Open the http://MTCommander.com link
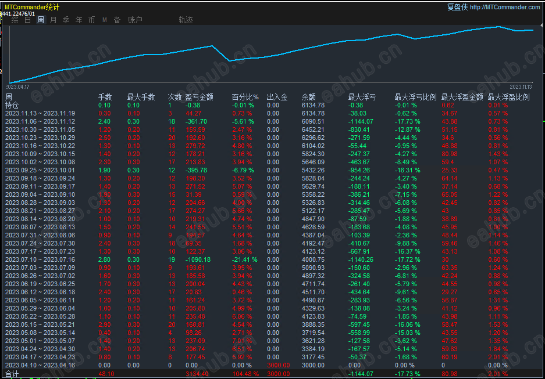Image resolution: width=545 pixels, height=379 pixels. click(x=504, y=7)
